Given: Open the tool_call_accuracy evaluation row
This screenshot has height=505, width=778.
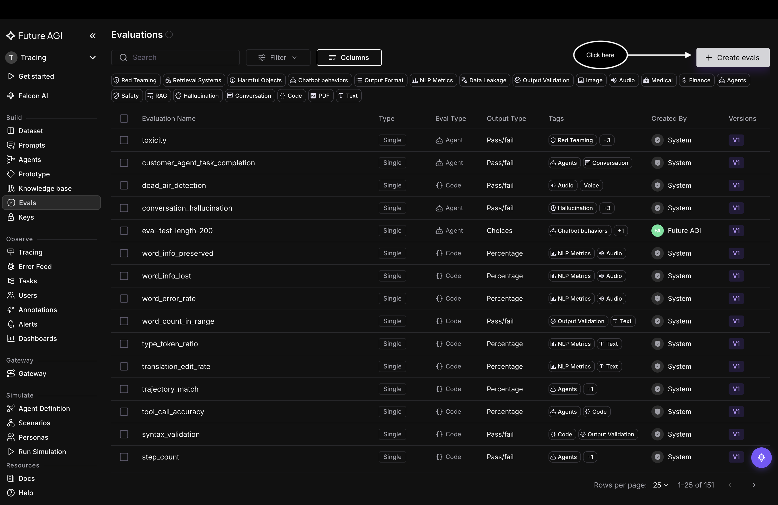Looking at the screenshot, I should 440,412.
